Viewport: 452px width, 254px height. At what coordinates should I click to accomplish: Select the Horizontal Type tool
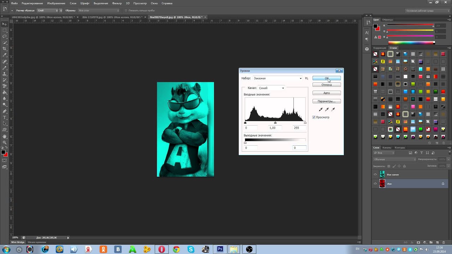click(5, 117)
